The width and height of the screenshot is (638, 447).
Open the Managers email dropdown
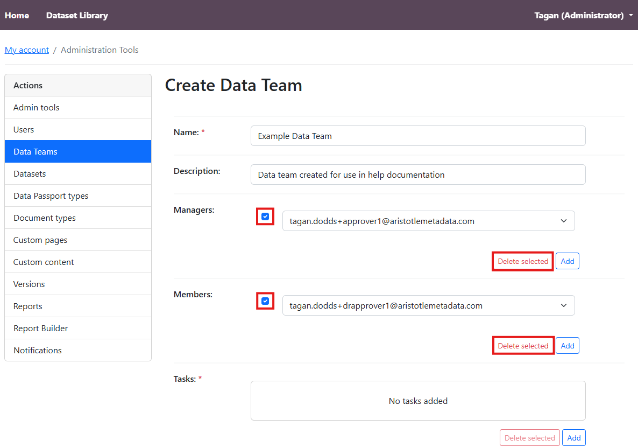point(428,221)
